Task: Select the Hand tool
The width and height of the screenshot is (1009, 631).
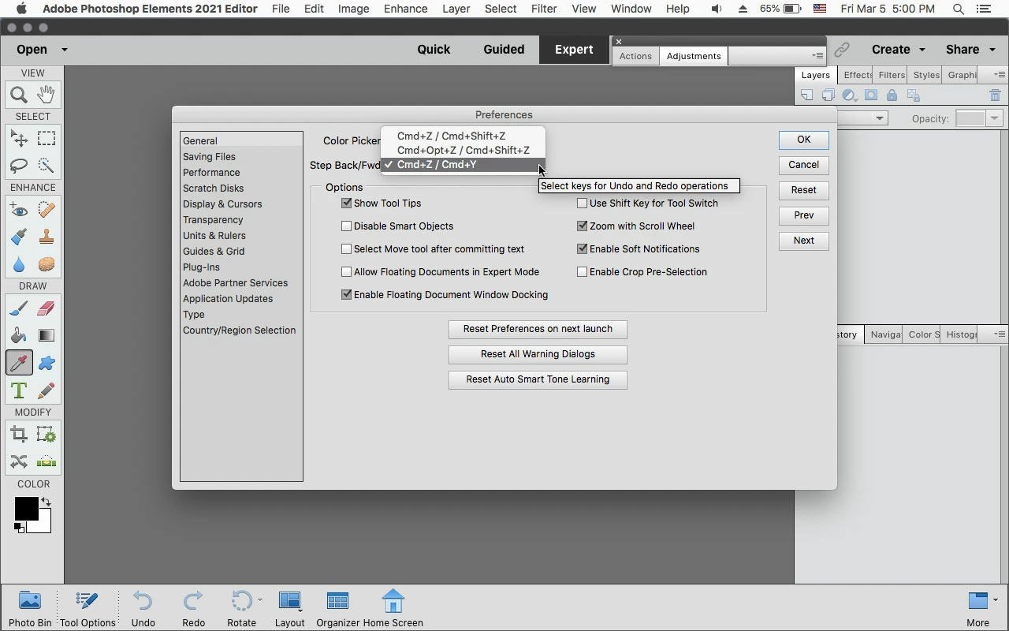Action: pos(47,95)
